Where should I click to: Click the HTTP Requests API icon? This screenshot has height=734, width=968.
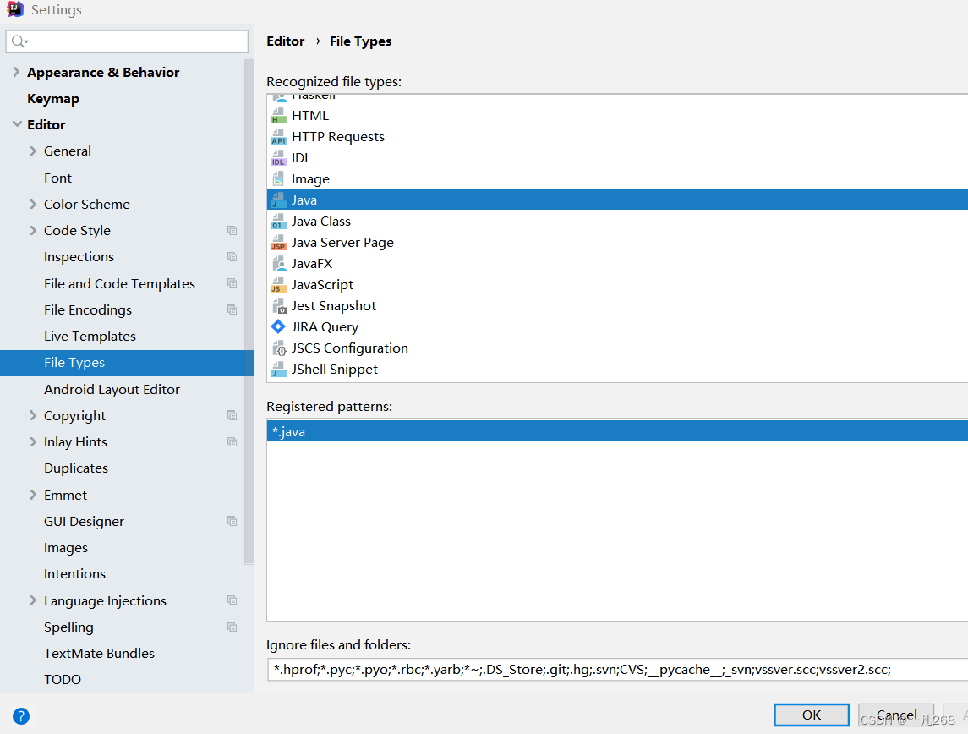click(280, 136)
